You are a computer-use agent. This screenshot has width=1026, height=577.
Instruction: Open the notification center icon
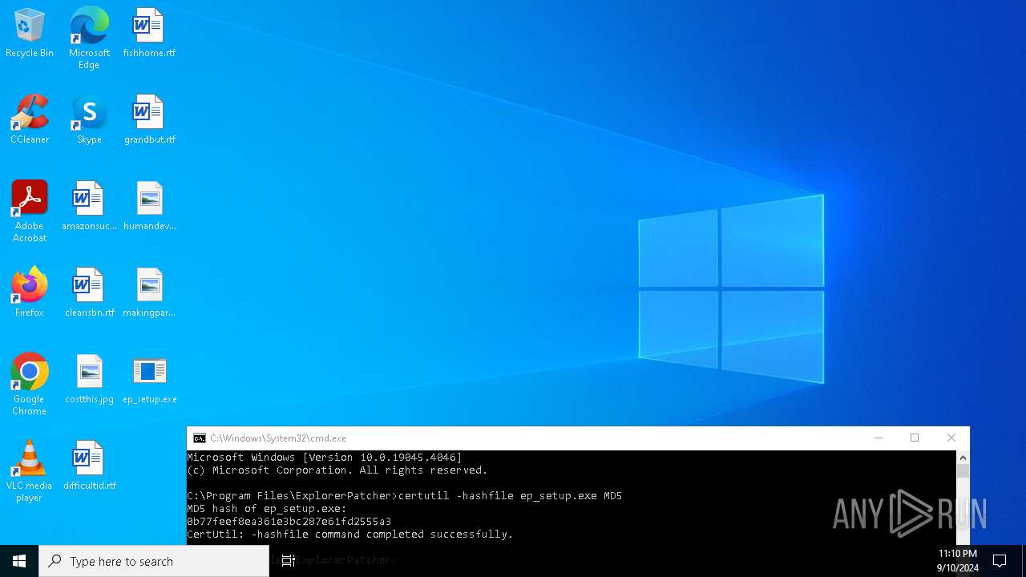(x=1000, y=561)
